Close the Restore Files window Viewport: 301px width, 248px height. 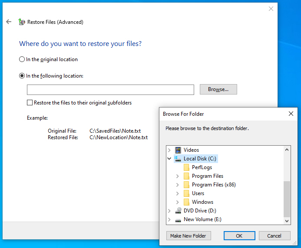[271, 9]
